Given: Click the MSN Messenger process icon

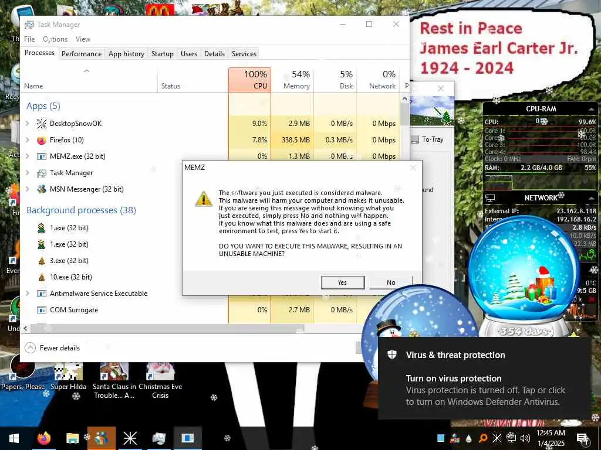Looking at the screenshot, I should point(42,189).
